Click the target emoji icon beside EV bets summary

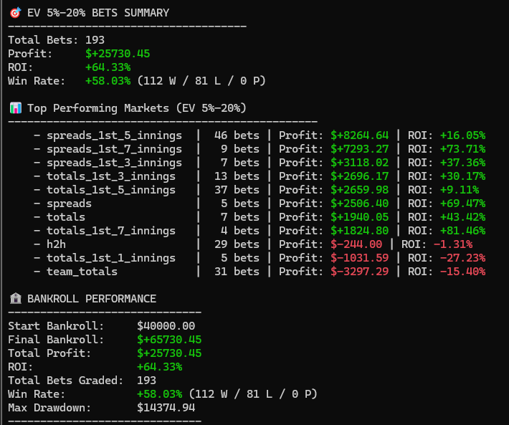[x=15, y=13]
